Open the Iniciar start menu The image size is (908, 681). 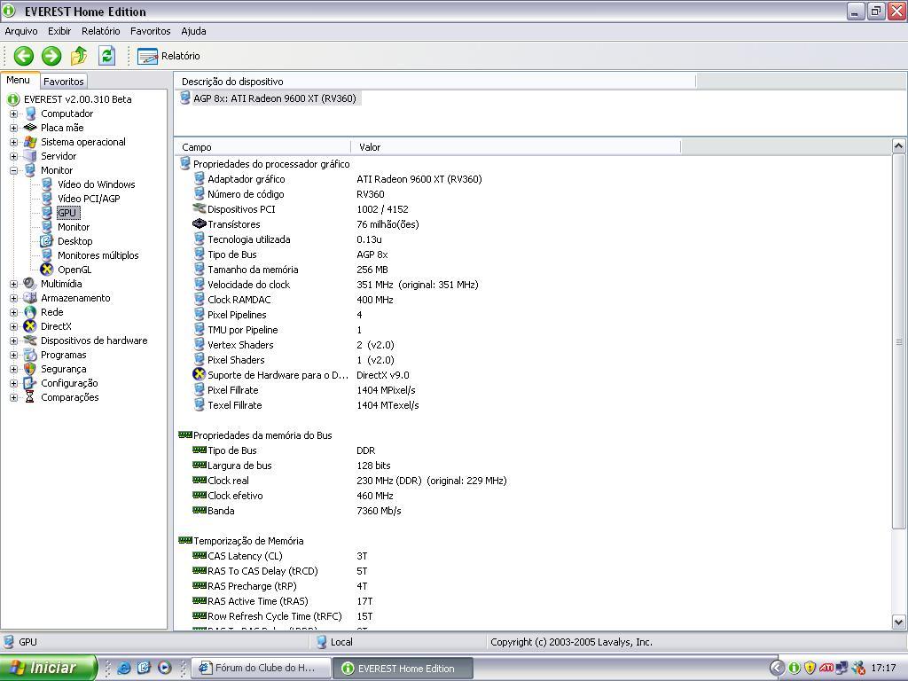click(49, 668)
